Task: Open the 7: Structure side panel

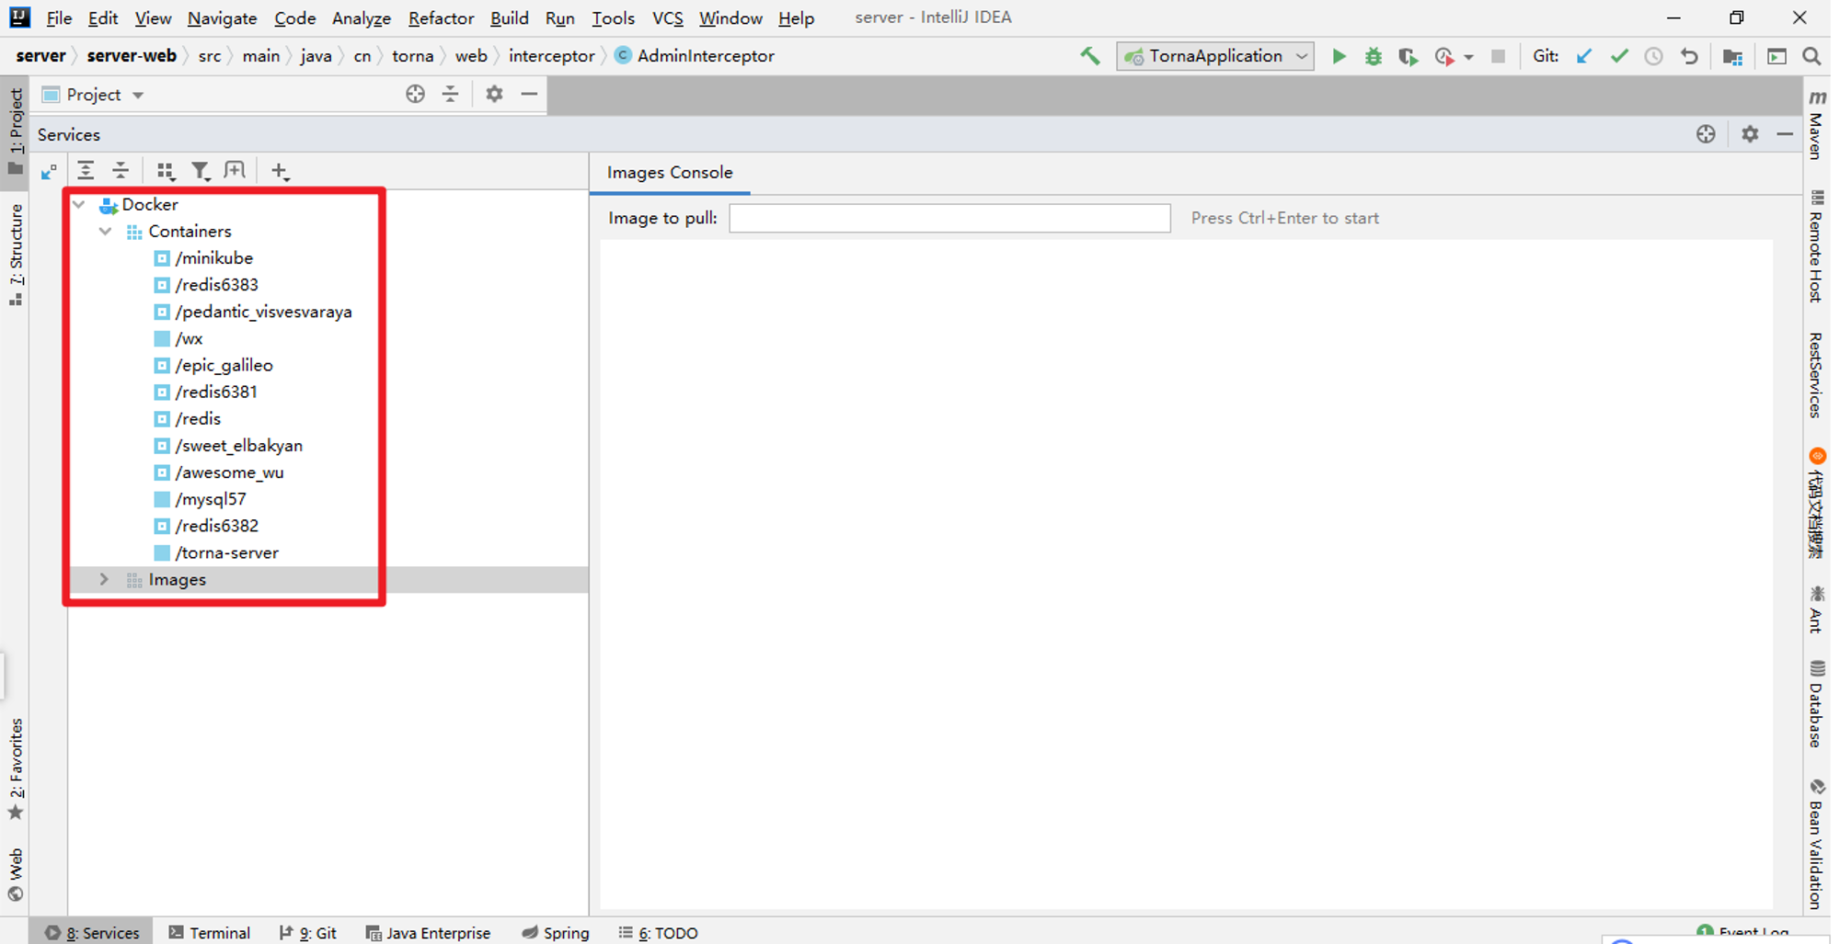Action: [x=16, y=256]
